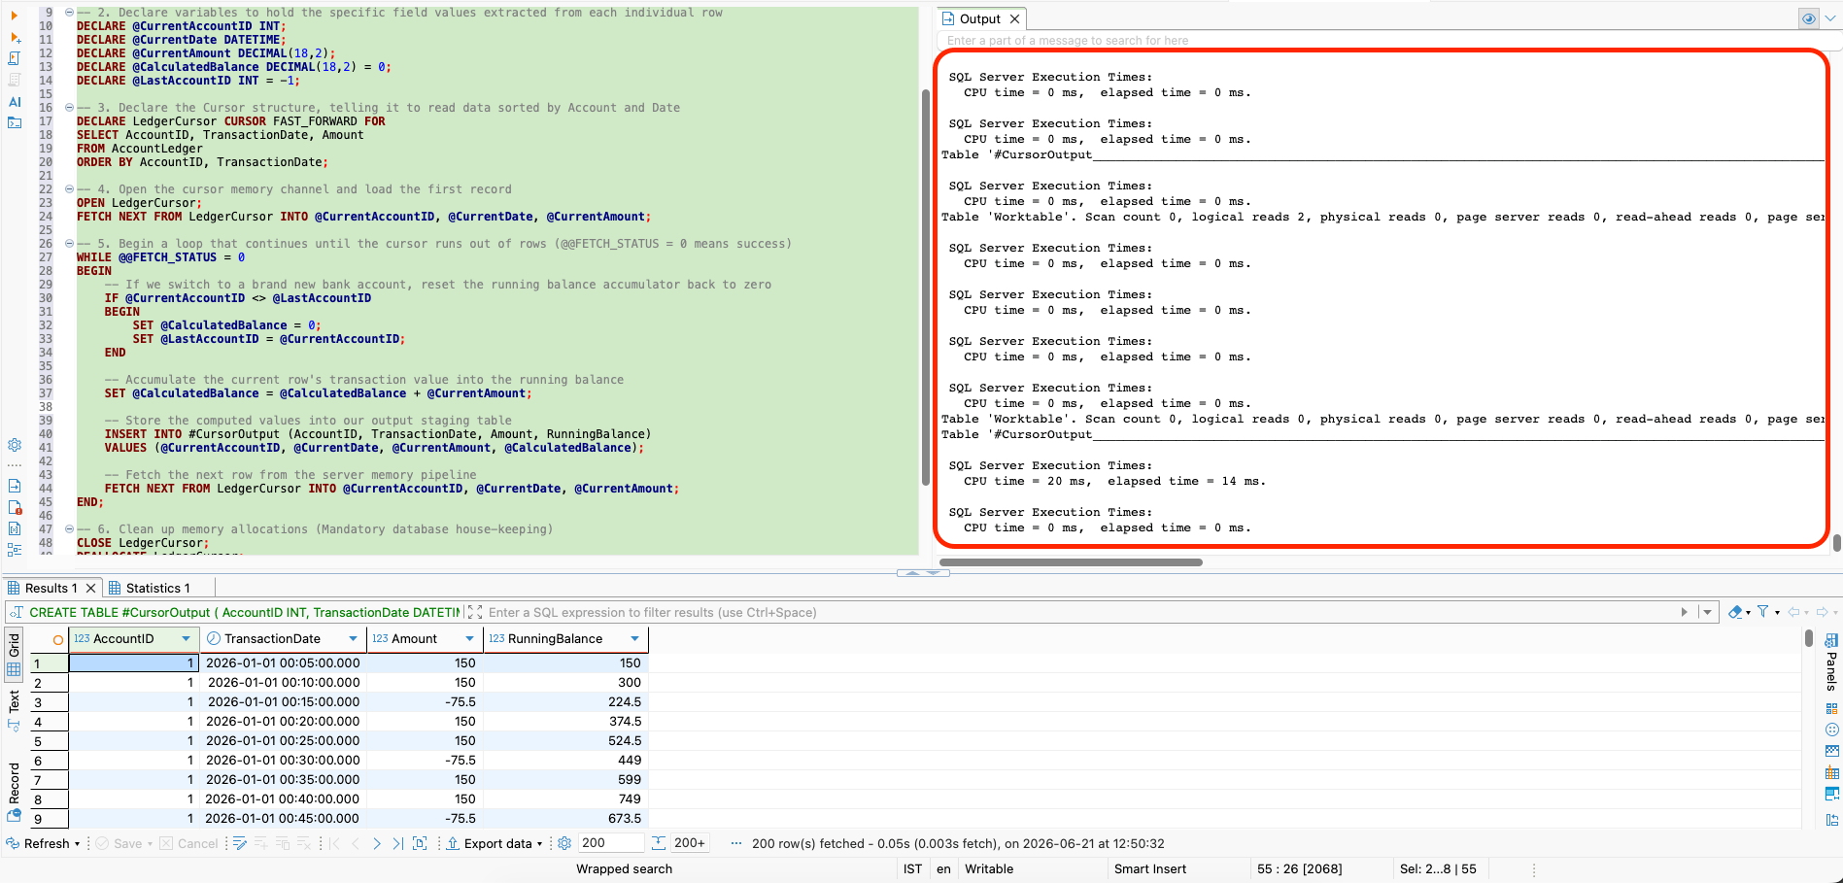Screen dimensions: 1843x883
Task: Edit cell value icon in results toolbar
Action: [x=240, y=843]
